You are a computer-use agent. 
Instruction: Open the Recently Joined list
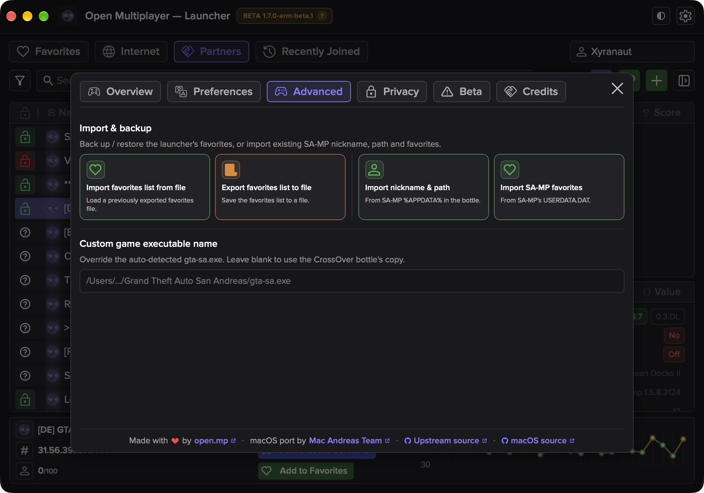point(312,51)
